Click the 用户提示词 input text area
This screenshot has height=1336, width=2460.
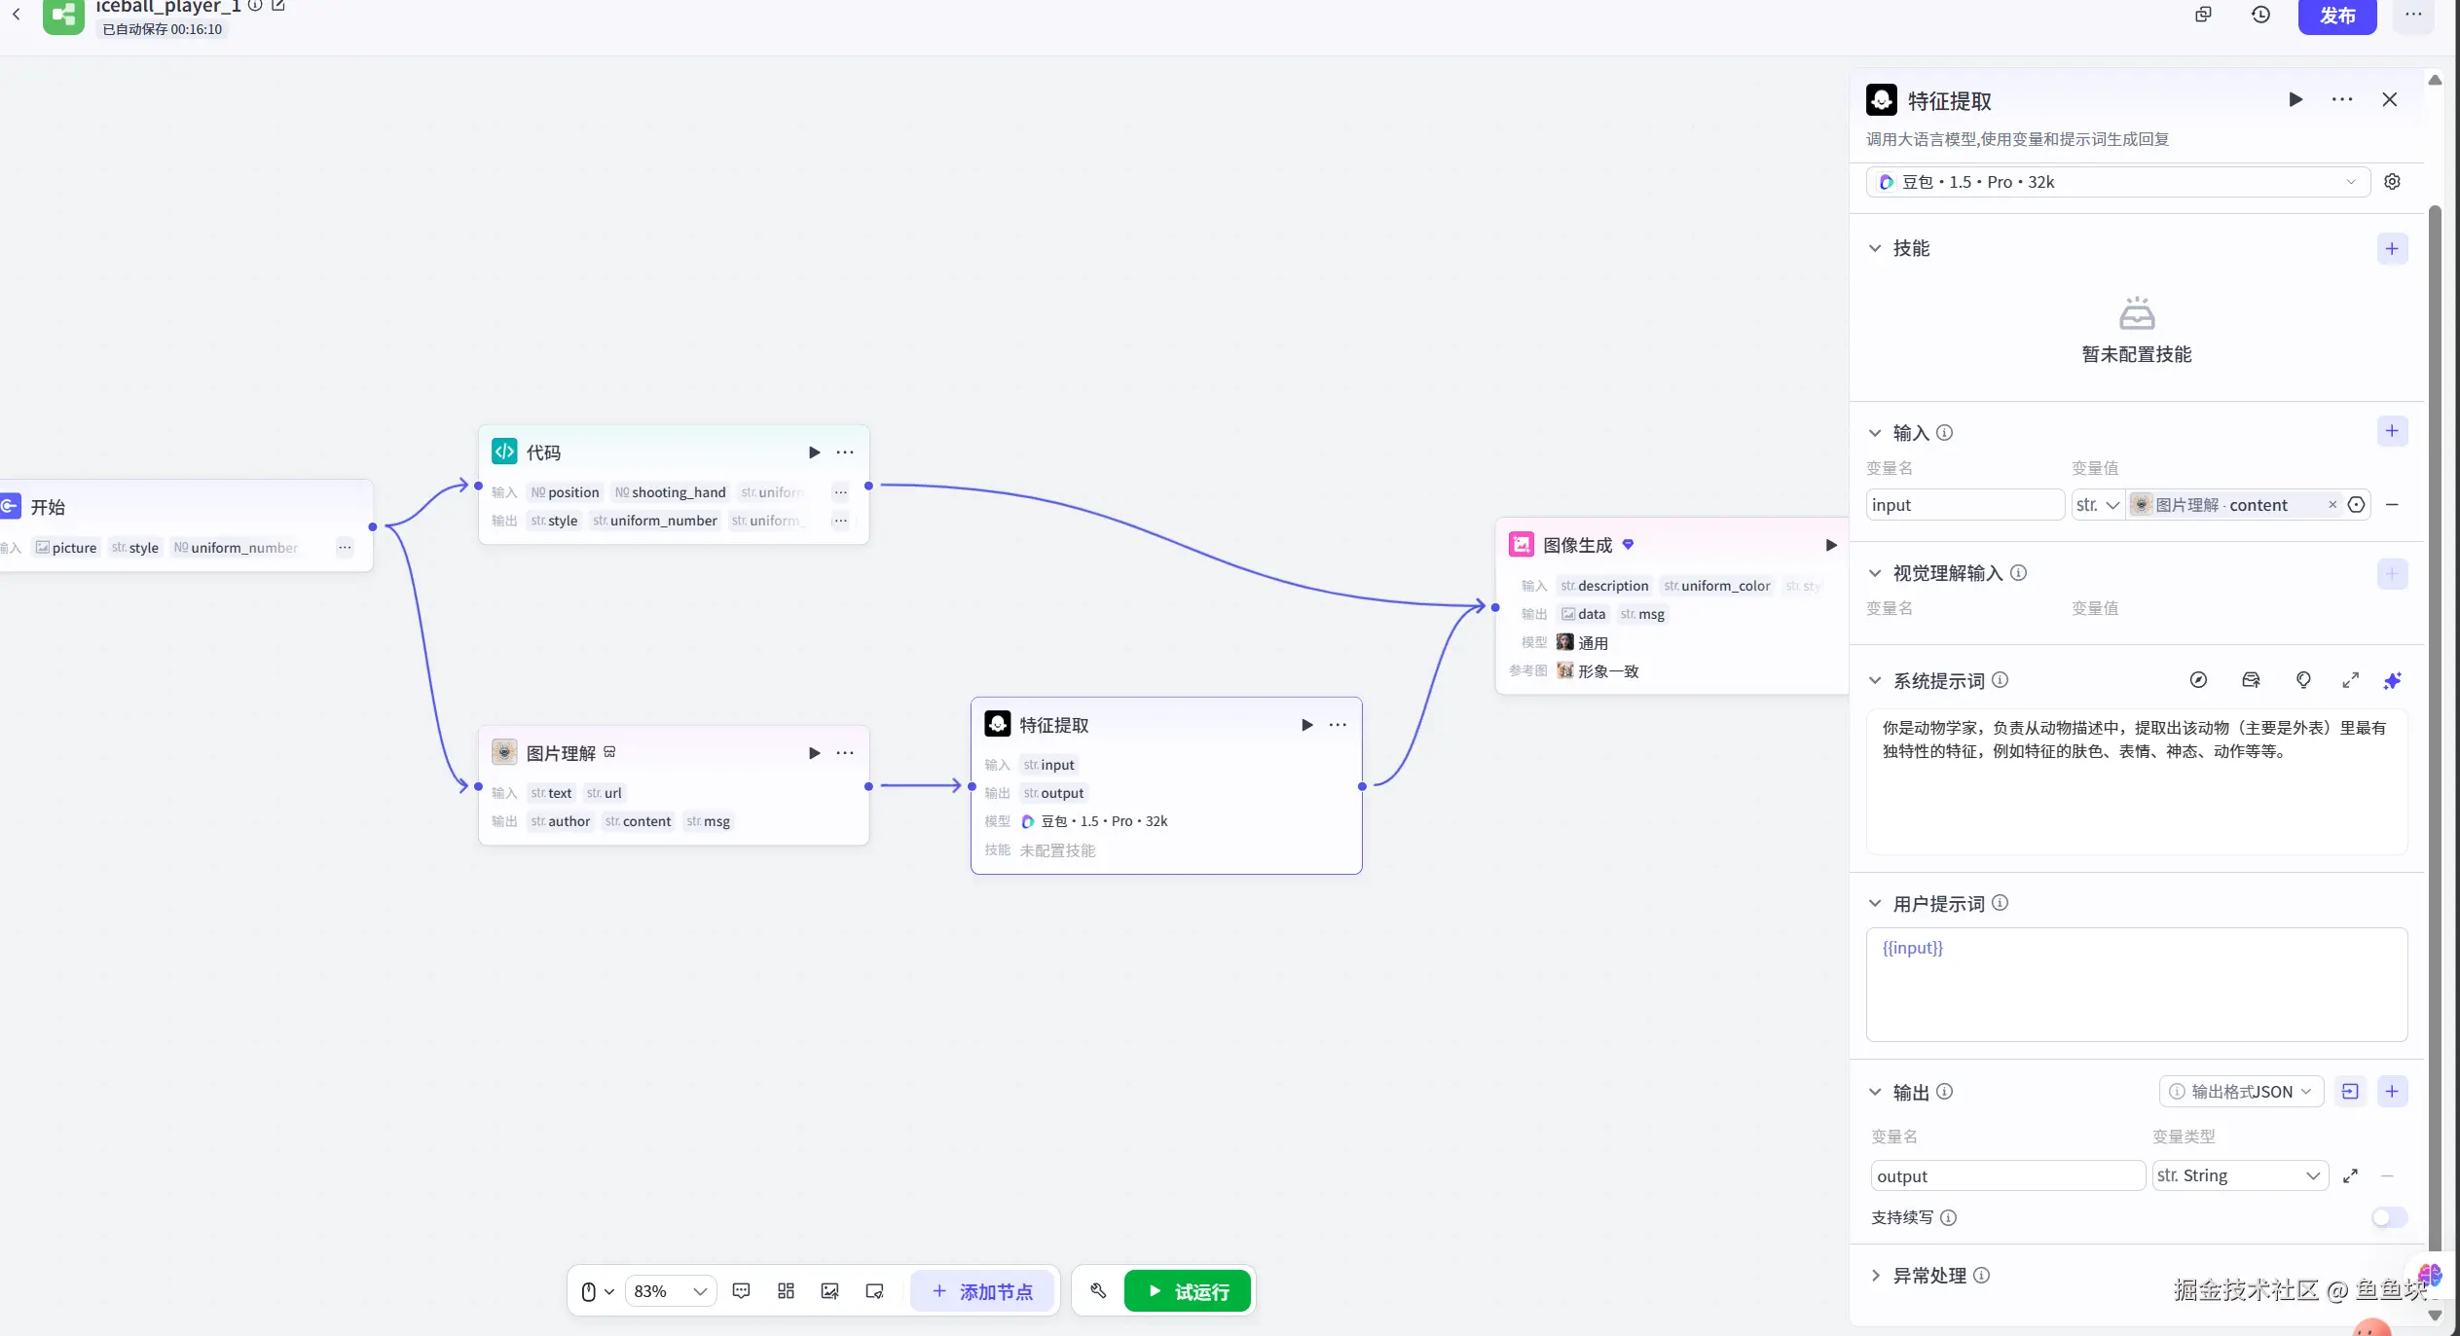tap(2136, 985)
